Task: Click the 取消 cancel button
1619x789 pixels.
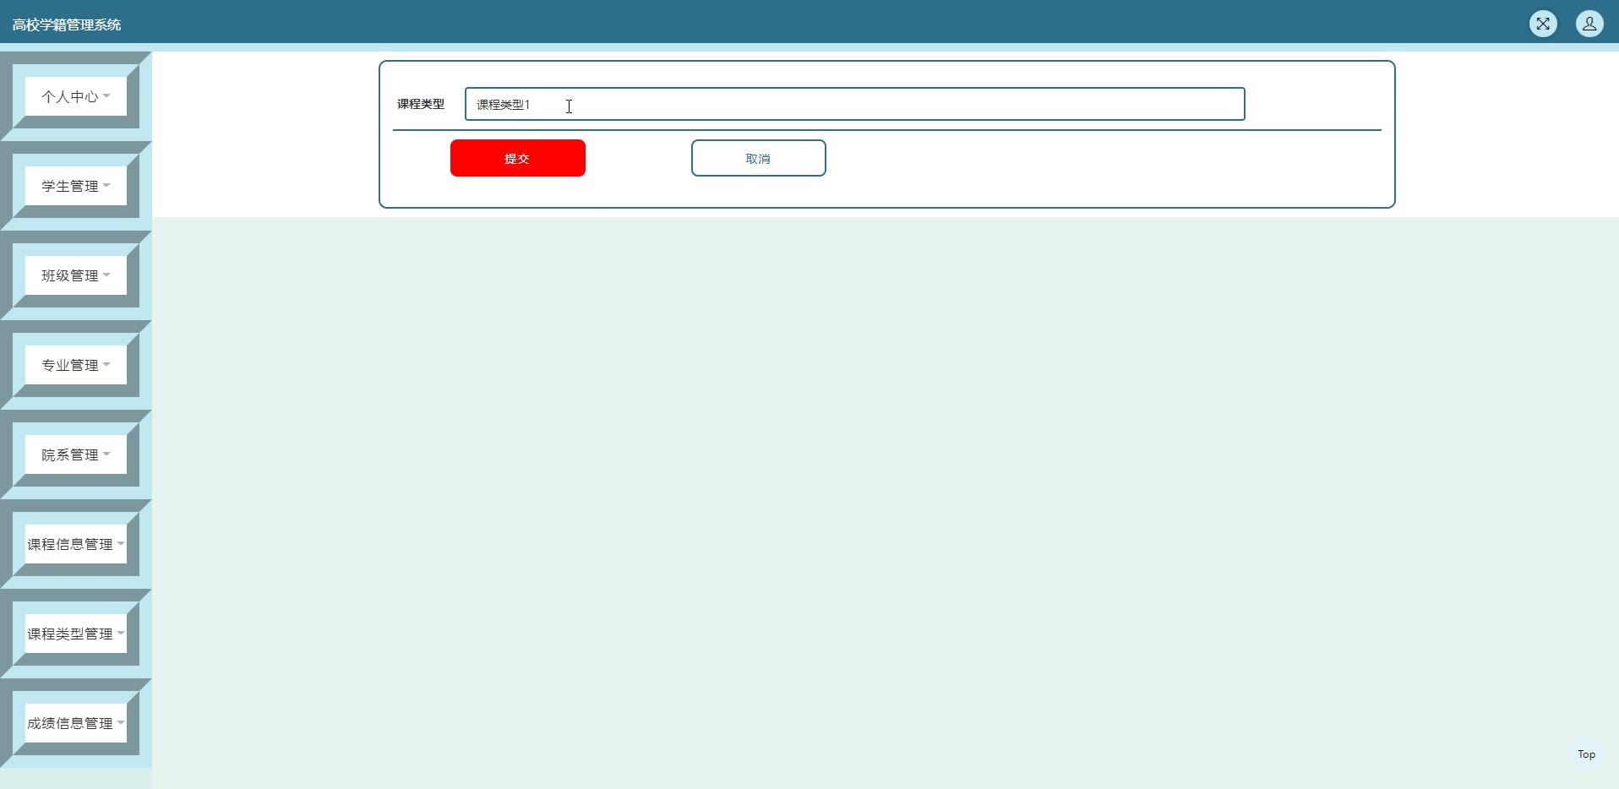Action: coord(759,158)
